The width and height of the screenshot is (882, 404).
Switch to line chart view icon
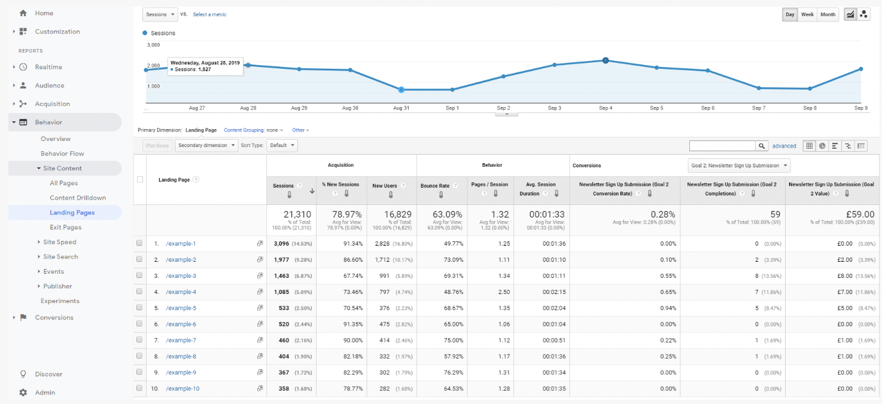click(850, 15)
